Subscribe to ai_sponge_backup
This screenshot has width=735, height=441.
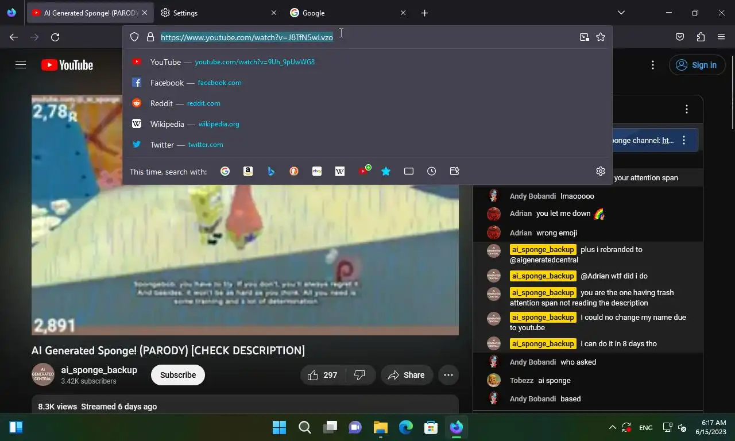point(178,375)
